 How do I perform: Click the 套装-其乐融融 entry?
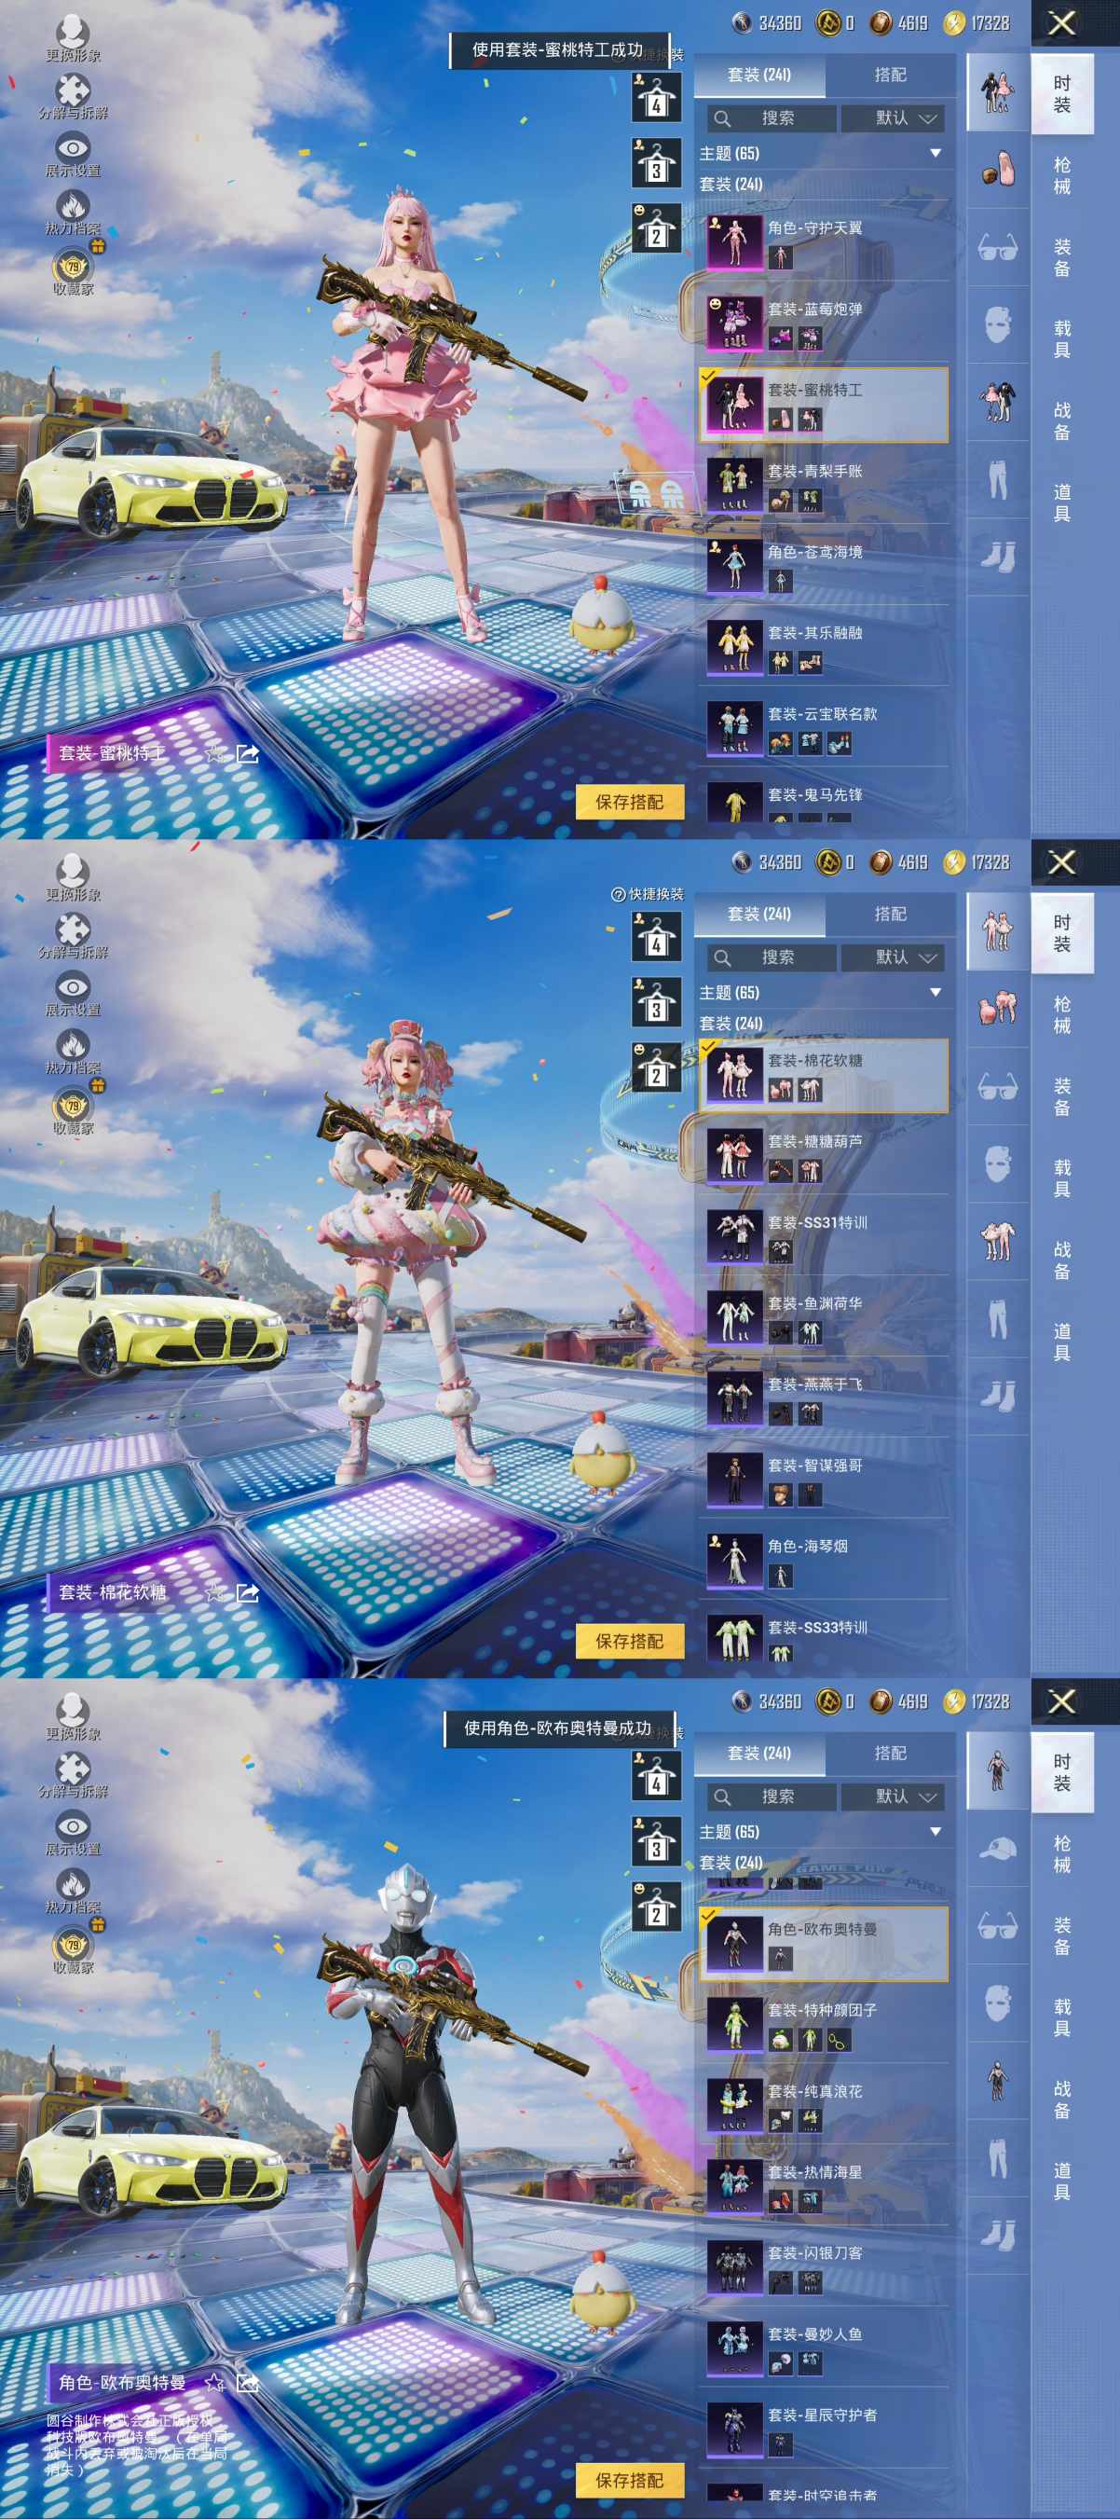(x=824, y=647)
